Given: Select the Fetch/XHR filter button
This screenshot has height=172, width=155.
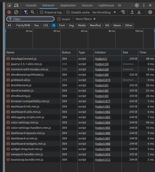Looking at the screenshot, I should click(x=23, y=25).
